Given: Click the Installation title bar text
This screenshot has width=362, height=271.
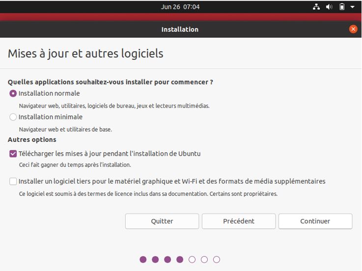Looking at the screenshot, I should (x=180, y=29).
